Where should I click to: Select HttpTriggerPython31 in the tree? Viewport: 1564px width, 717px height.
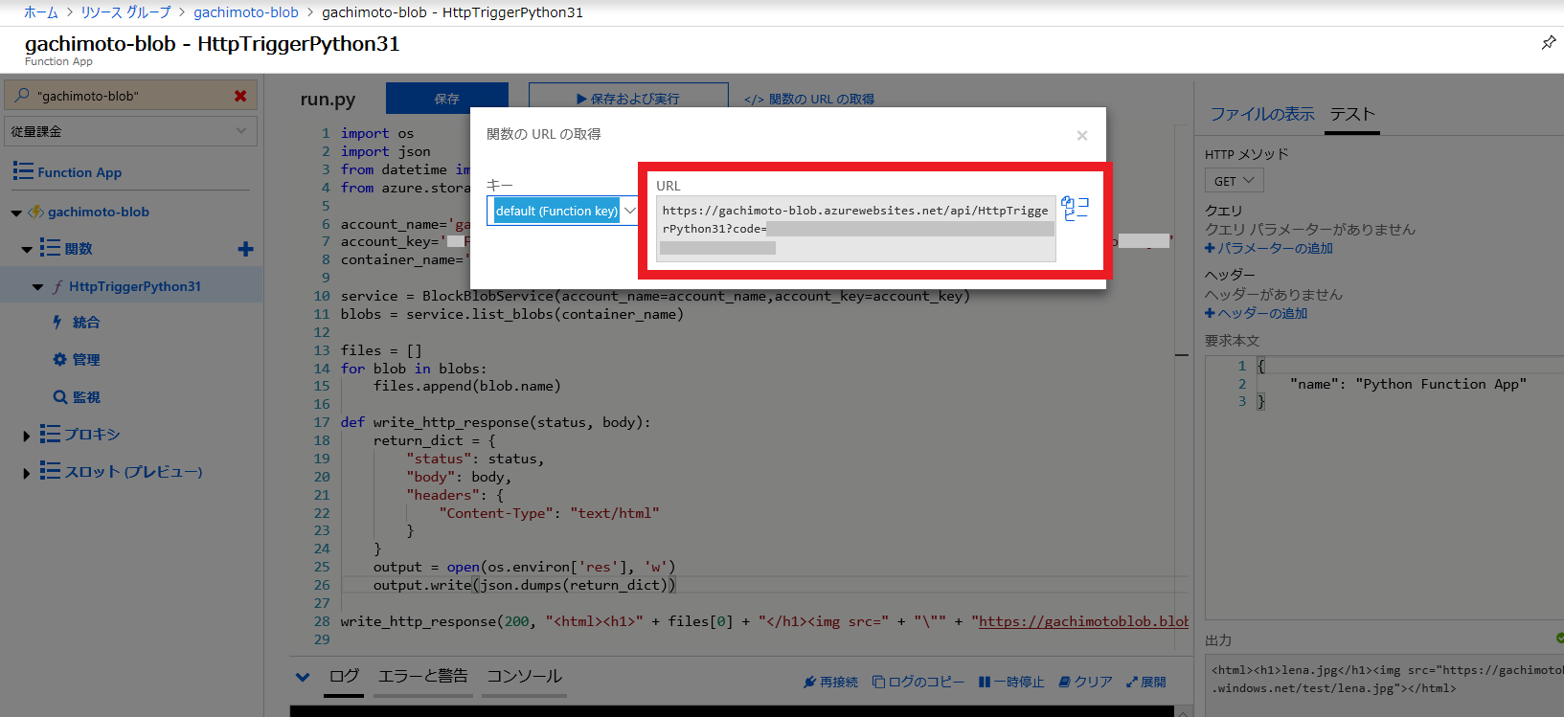coord(135,286)
